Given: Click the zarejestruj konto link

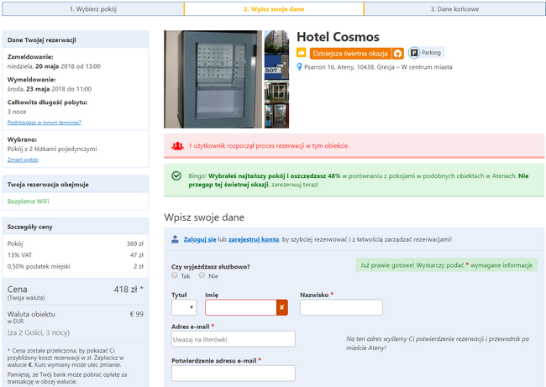Looking at the screenshot, I should [254, 239].
